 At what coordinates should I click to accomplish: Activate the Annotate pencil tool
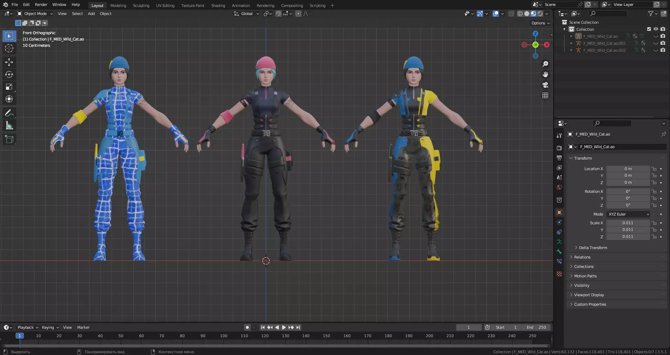click(x=9, y=113)
